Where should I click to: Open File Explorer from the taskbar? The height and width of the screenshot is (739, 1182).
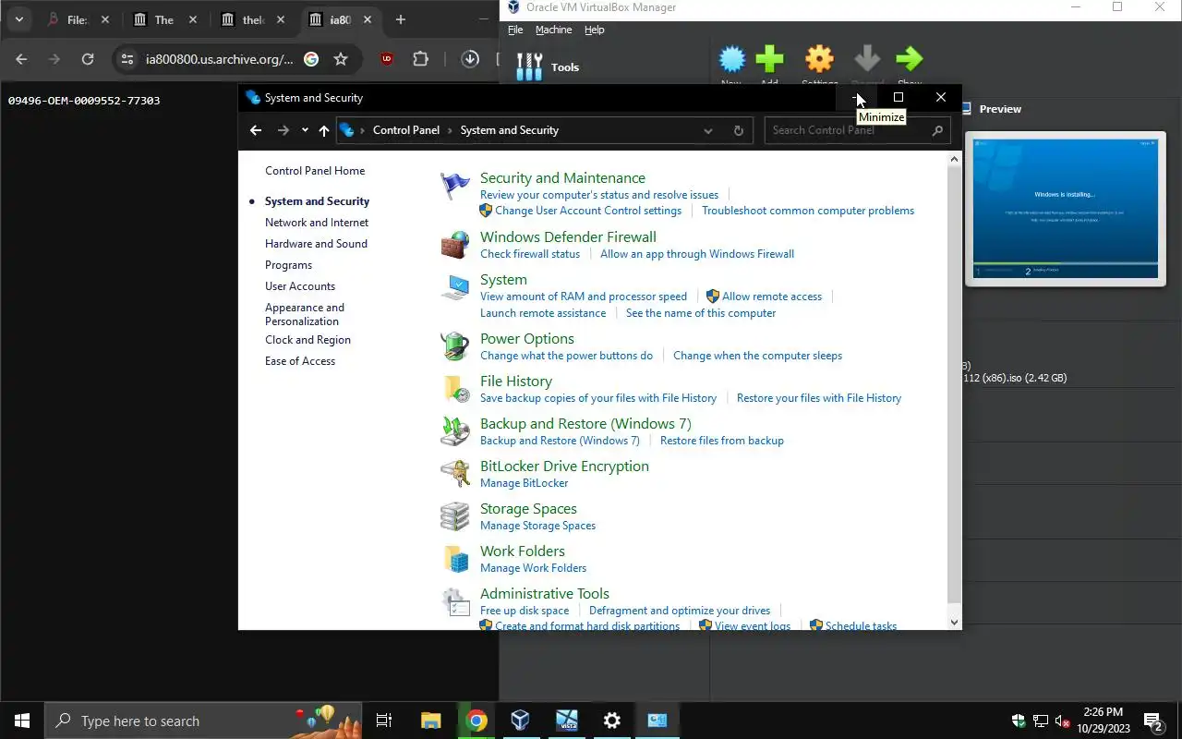tap(431, 721)
